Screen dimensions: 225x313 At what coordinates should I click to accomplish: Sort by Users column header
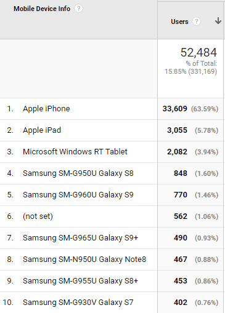(179, 22)
